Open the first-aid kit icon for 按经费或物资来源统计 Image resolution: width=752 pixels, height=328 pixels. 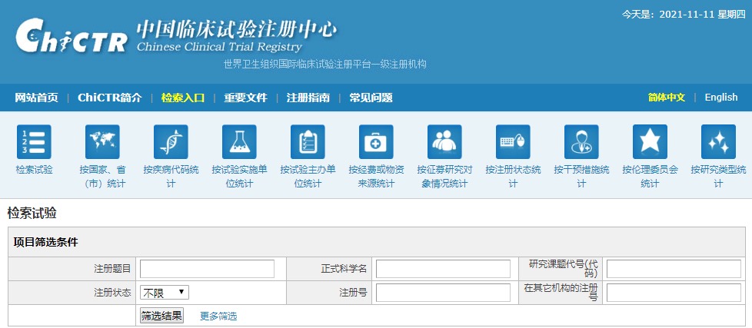(x=376, y=142)
